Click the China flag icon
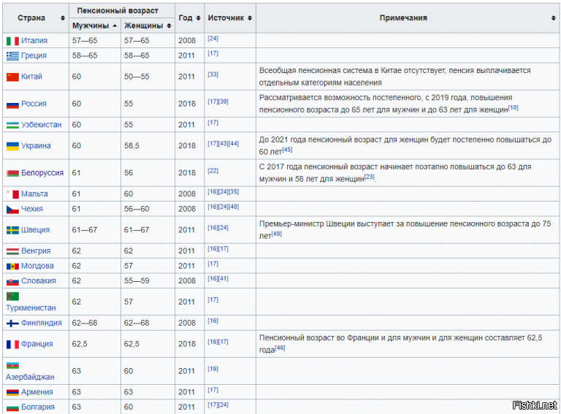The image size is (561, 414). 12,77
